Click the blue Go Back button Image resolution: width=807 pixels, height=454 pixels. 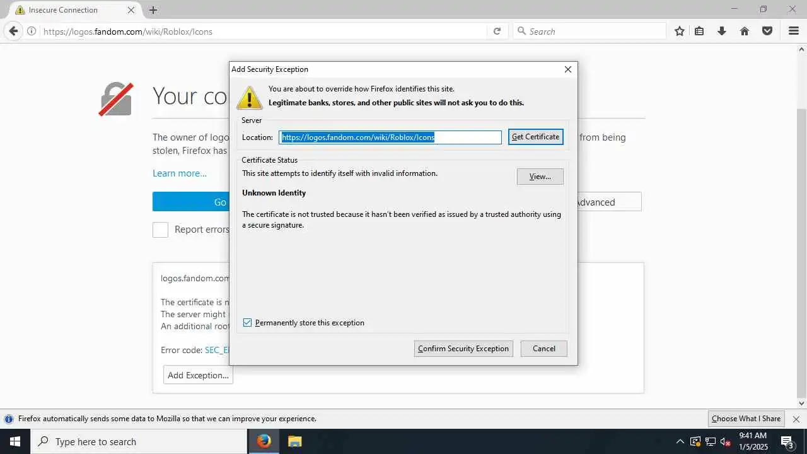[x=190, y=202]
